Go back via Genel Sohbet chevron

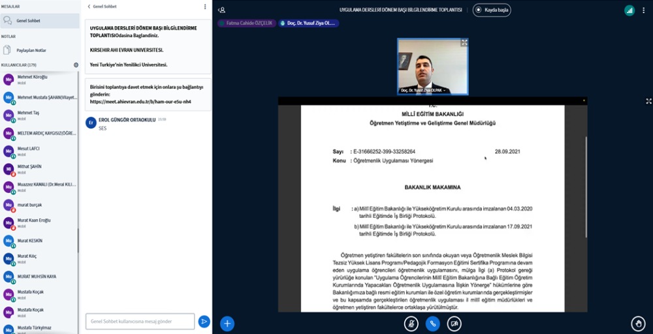pyautogui.click(x=102, y=7)
